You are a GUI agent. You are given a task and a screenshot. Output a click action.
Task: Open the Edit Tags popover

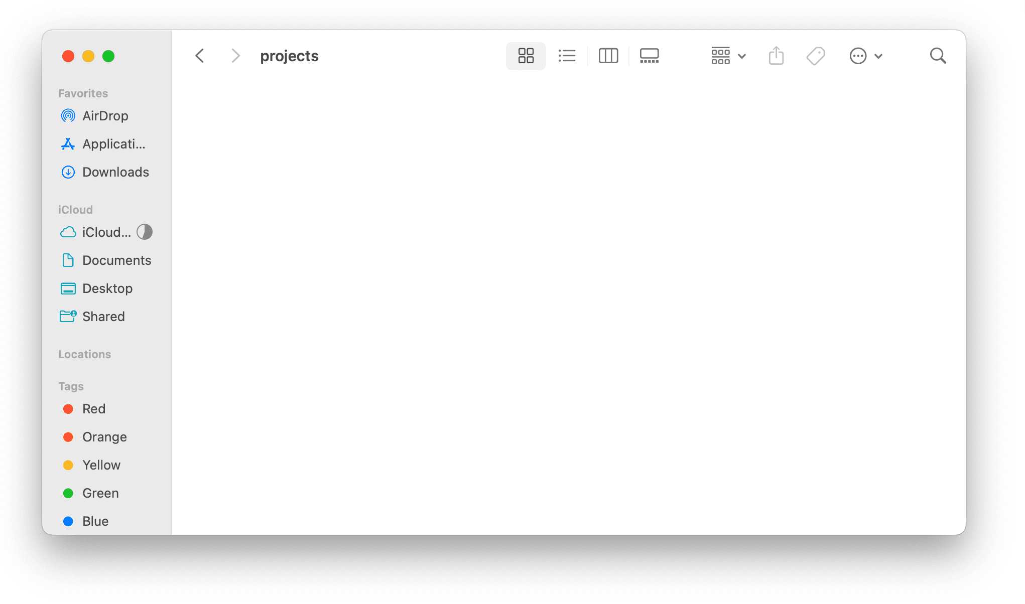pyautogui.click(x=815, y=56)
